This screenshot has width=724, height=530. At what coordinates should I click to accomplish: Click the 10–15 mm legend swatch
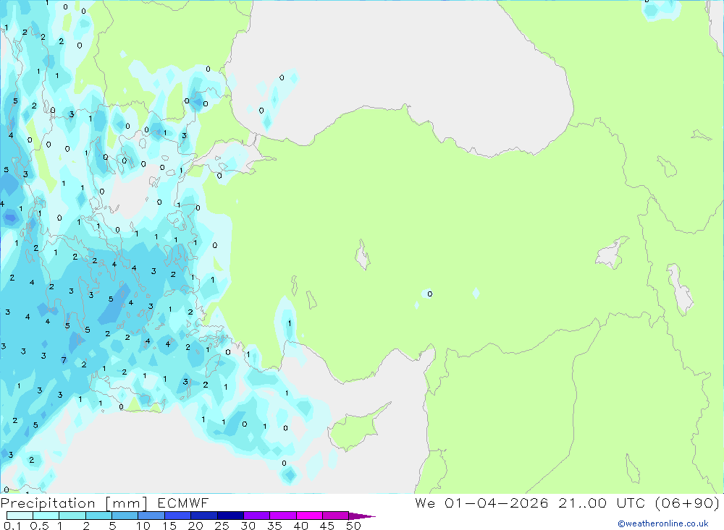(x=151, y=516)
